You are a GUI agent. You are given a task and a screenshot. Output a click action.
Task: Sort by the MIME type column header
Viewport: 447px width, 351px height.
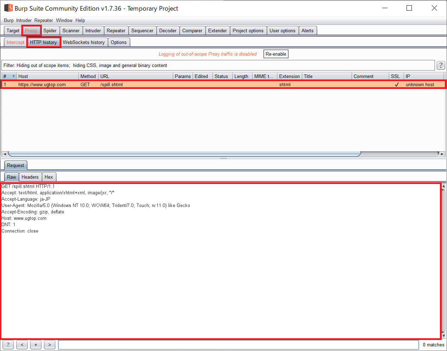[265, 76]
